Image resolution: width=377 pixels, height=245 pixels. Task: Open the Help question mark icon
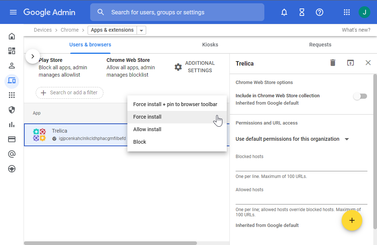319,12
